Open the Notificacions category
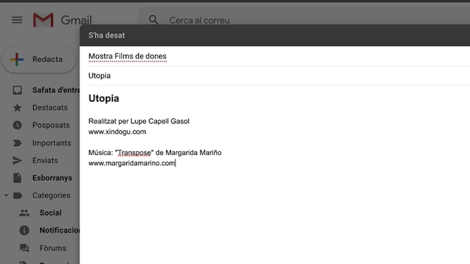The width and height of the screenshot is (470, 264). [x=59, y=230]
